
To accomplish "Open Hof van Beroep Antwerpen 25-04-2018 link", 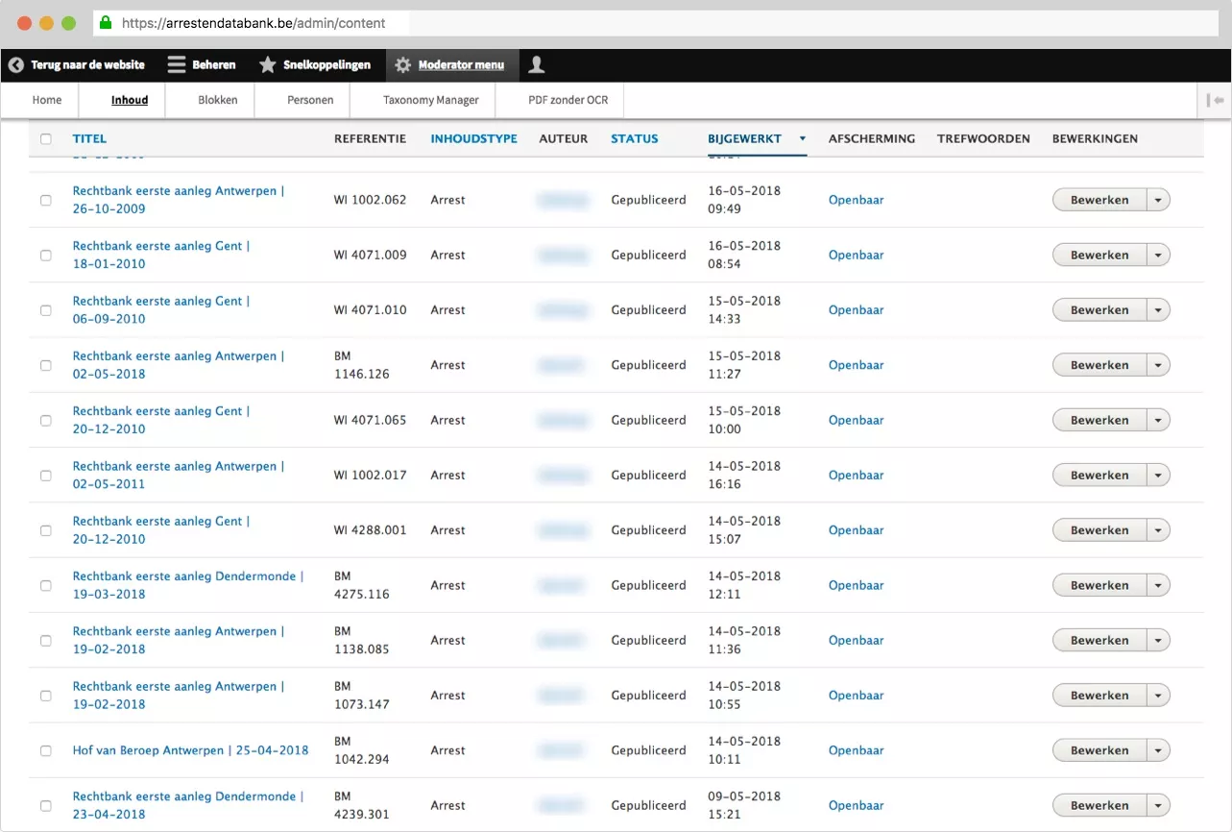I will click(190, 750).
